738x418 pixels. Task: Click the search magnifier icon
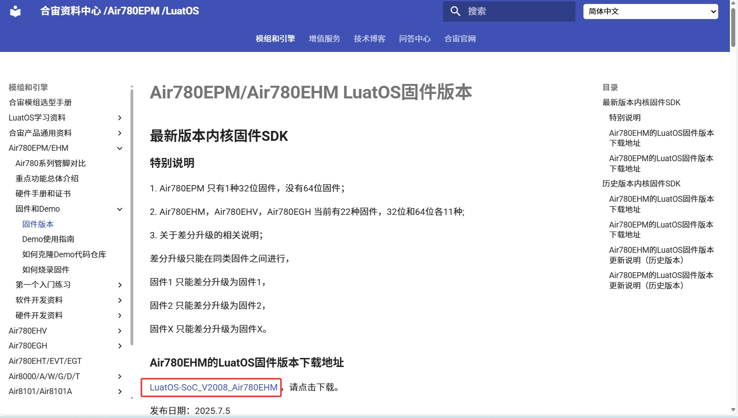[455, 11]
